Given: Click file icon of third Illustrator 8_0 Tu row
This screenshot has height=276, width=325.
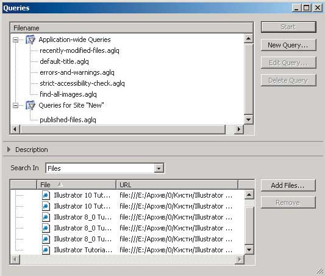Looking at the screenshot, I should pos(46,239).
